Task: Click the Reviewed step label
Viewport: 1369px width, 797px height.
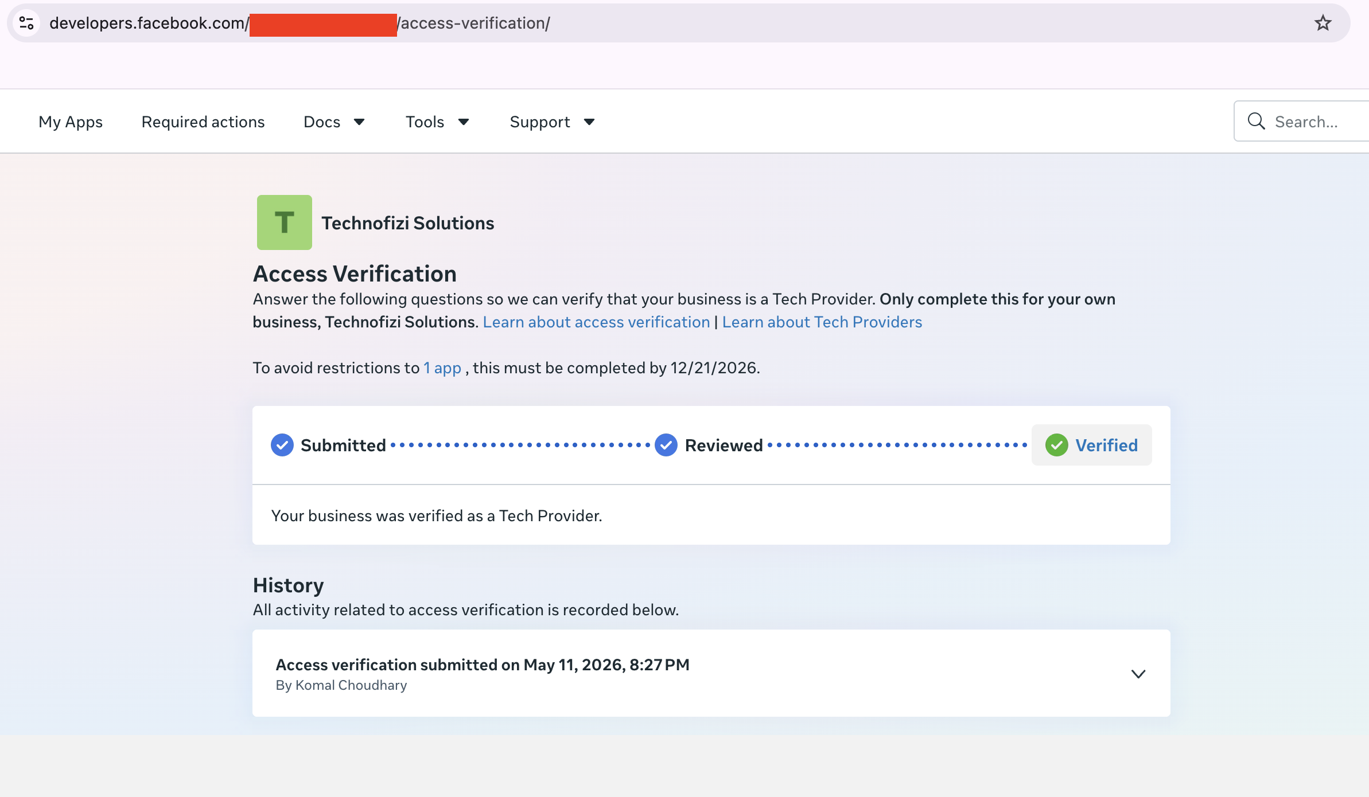Action: [724, 445]
